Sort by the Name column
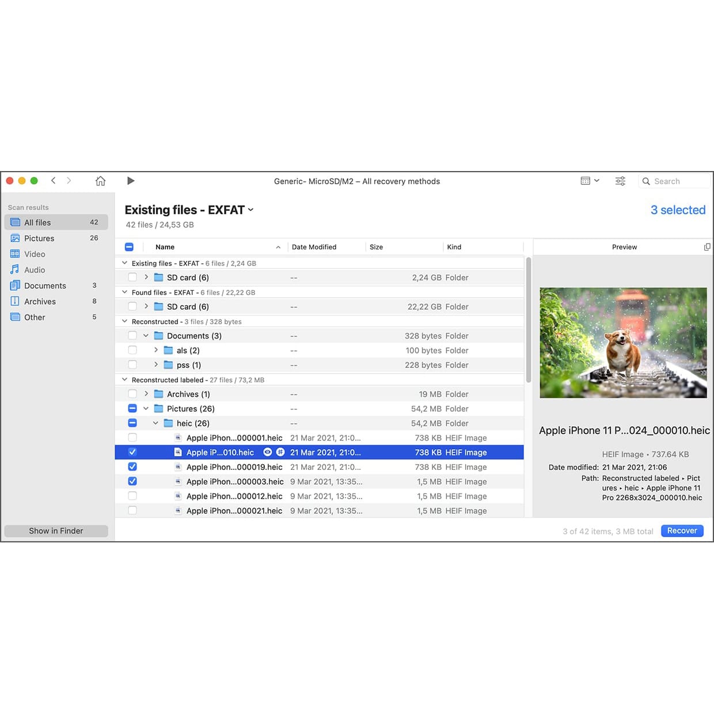Viewport: 714px width, 714px height. [x=165, y=247]
